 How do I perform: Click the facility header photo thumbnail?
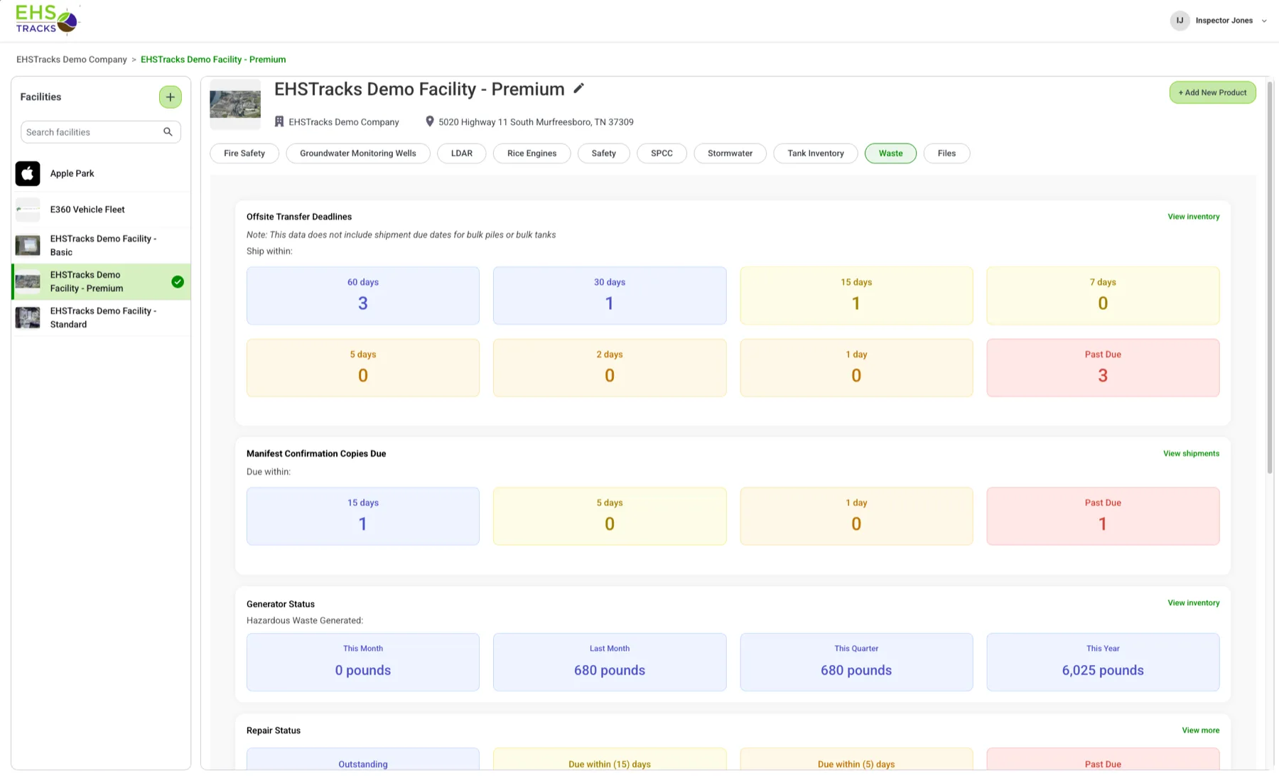click(235, 104)
